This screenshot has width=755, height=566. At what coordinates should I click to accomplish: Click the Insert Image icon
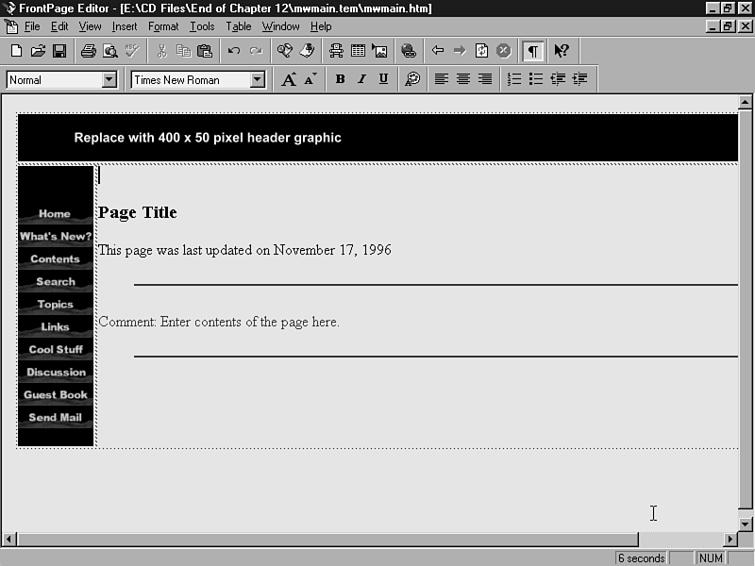(x=379, y=51)
